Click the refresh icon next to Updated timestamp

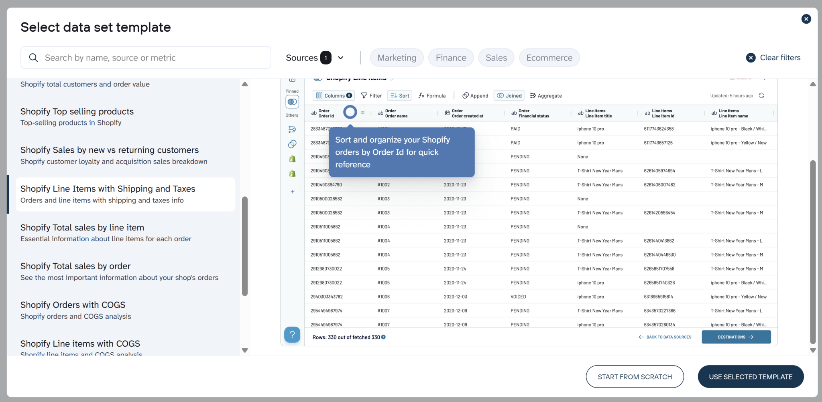pos(762,95)
